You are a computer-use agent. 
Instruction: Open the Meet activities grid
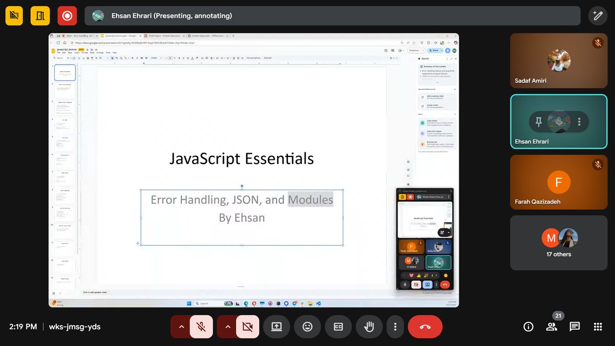pyautogui.click(x=598, y=327)
